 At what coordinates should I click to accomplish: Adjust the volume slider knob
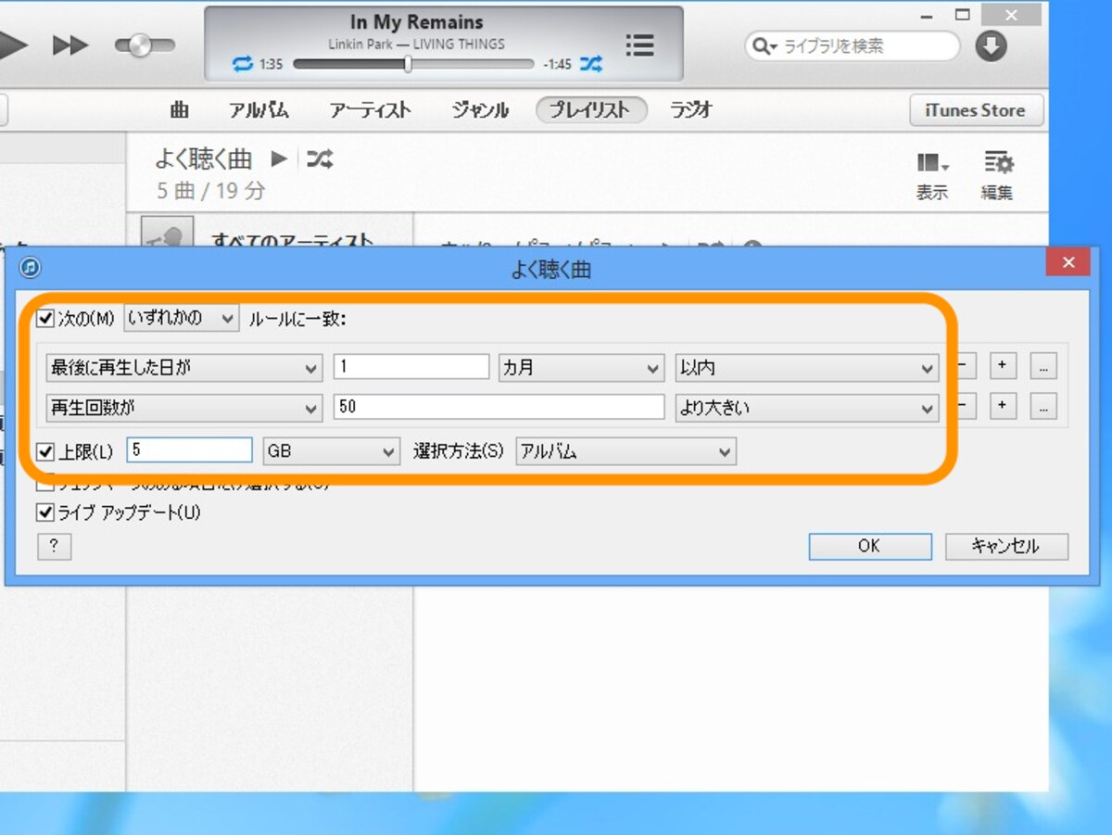coord(140,45)
